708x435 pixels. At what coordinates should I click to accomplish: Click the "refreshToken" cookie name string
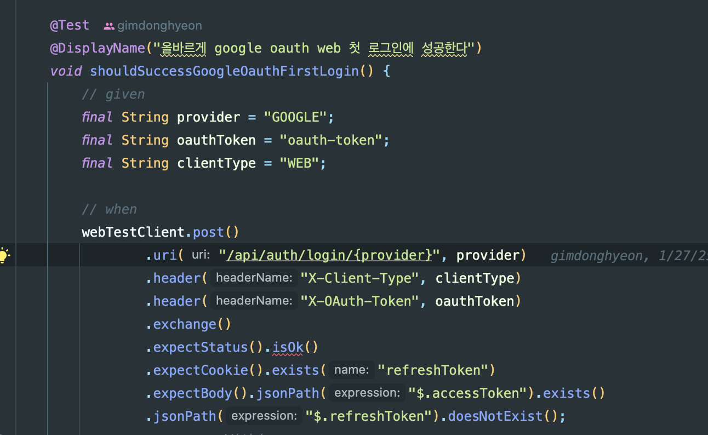click(x=433, y=370)
